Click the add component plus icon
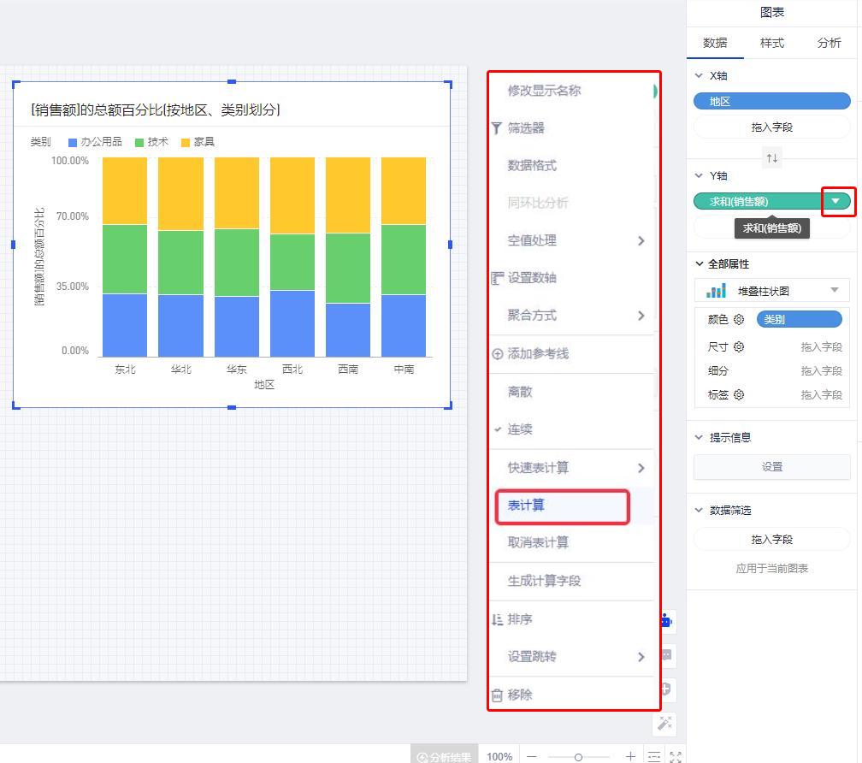The height and width of the screenshot is (763, 862). click(665, 688)
